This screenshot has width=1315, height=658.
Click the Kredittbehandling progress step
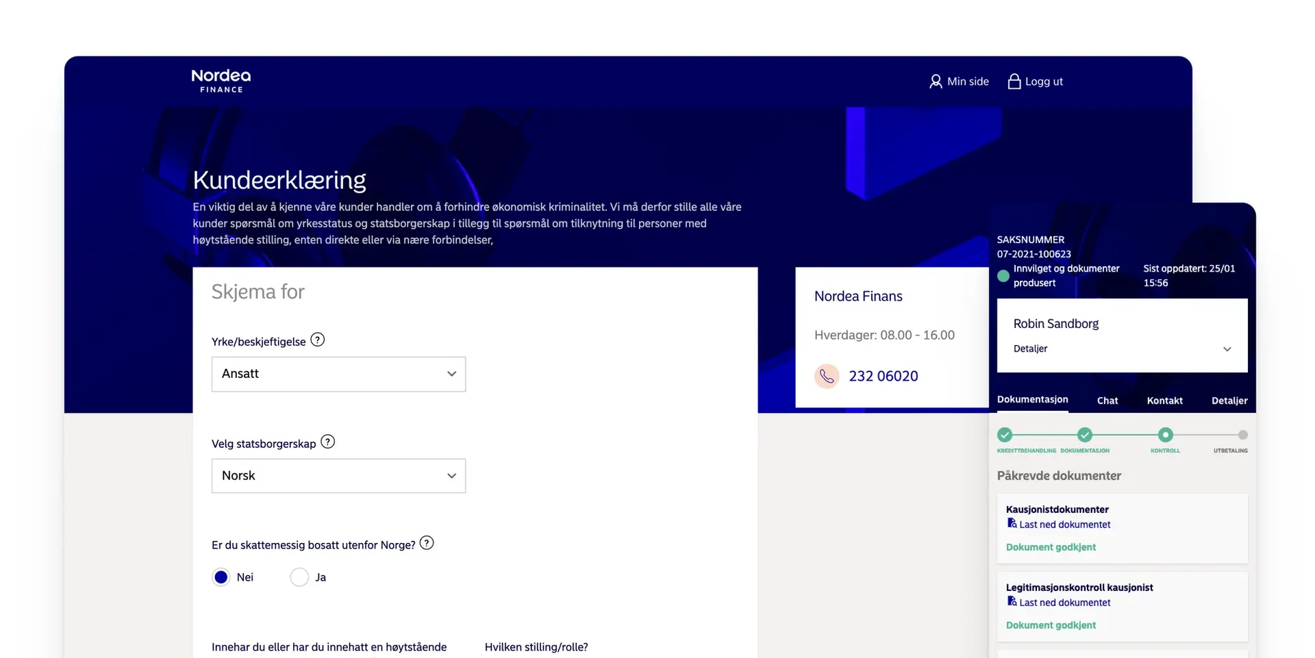(1005, 435)
